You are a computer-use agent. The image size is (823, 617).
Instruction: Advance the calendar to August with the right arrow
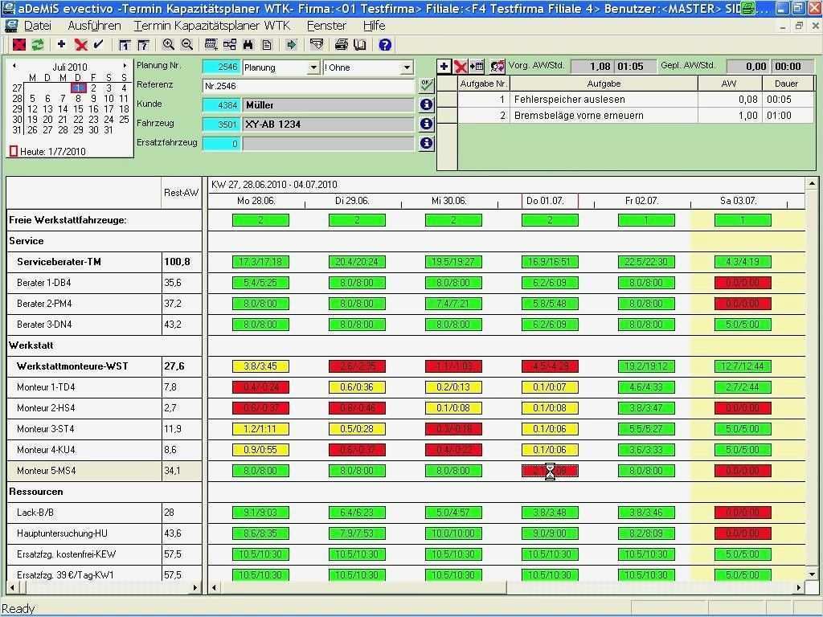point(125,65)
